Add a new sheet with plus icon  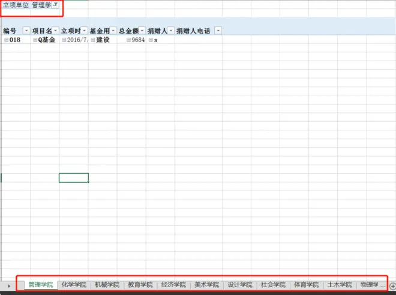[393, 286]
